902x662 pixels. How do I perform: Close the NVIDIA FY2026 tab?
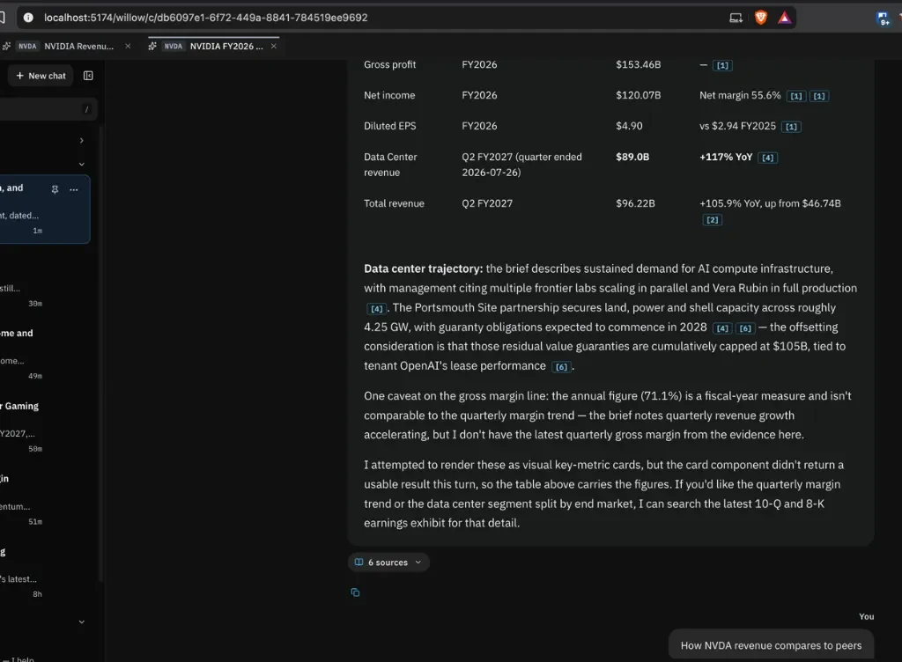coord(274,46)
